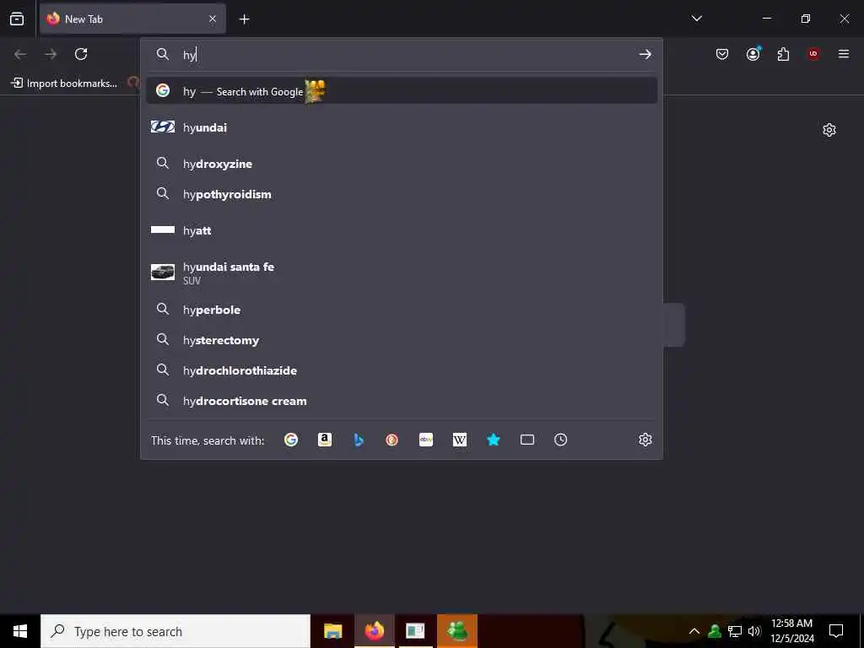Search this time with Wikipedia
This screenshot has width=864, height=648.
click(x=460, y=440)
